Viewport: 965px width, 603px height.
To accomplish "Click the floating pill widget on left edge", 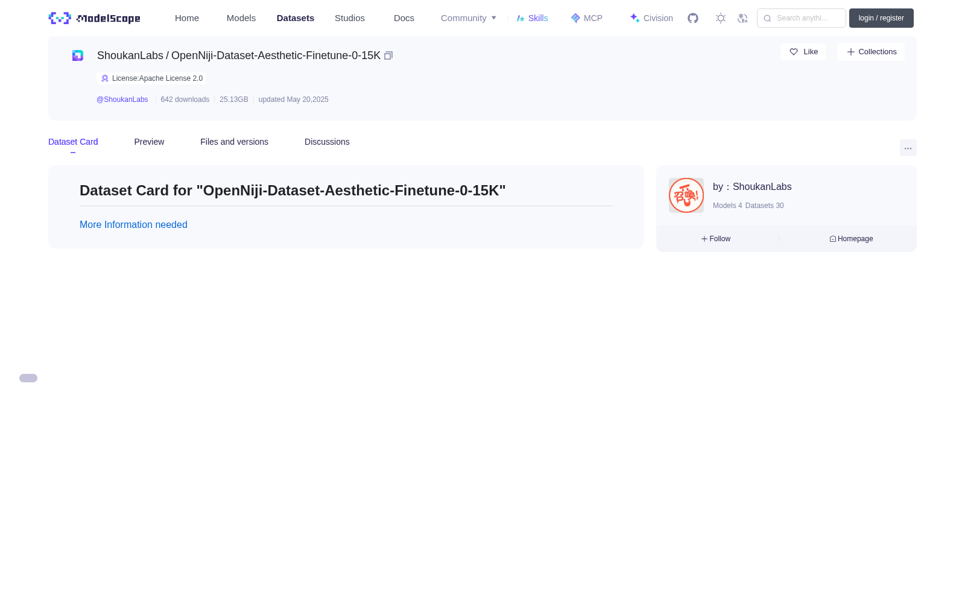I will coord(28,378).
